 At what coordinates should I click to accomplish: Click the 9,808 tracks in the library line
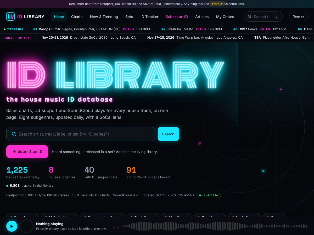click(30, 186)
